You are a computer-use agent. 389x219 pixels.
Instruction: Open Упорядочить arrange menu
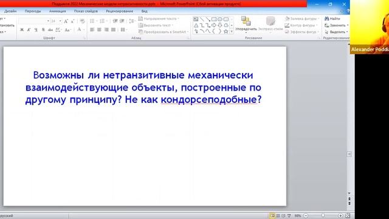click(246, 25)
